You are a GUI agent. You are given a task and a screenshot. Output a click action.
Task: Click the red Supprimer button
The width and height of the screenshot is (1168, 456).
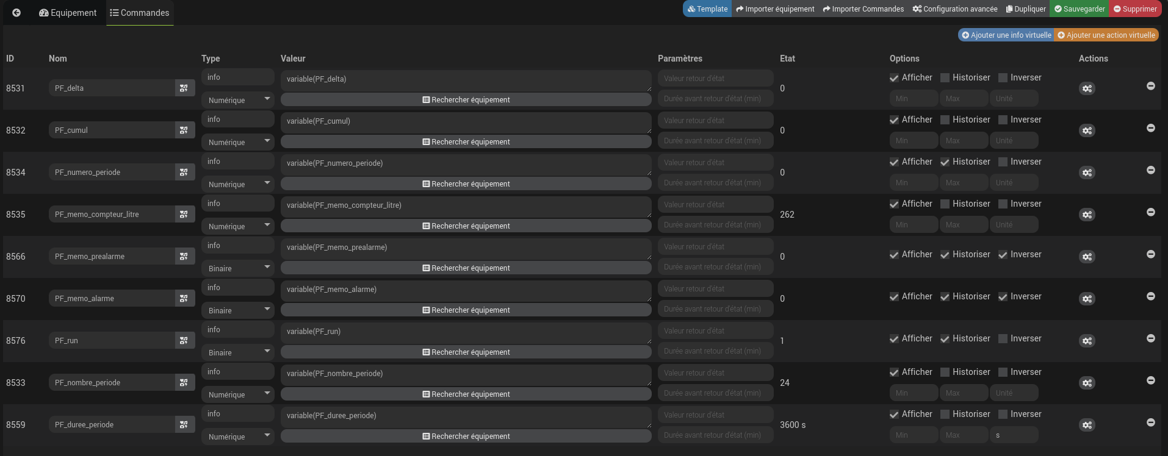click(x=1135, y=9)
